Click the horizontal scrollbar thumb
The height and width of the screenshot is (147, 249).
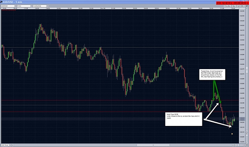click(x=153, y=145)
